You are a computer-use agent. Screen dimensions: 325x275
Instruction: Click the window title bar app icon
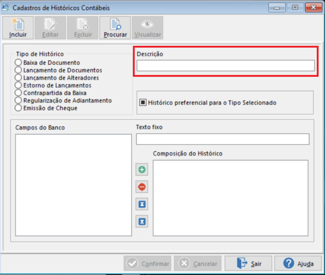click(x=5, y=8)
